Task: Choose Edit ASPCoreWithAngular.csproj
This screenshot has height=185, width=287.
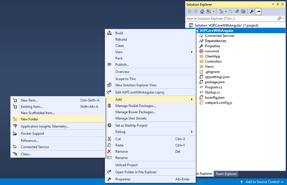Action: pos(150,92)
